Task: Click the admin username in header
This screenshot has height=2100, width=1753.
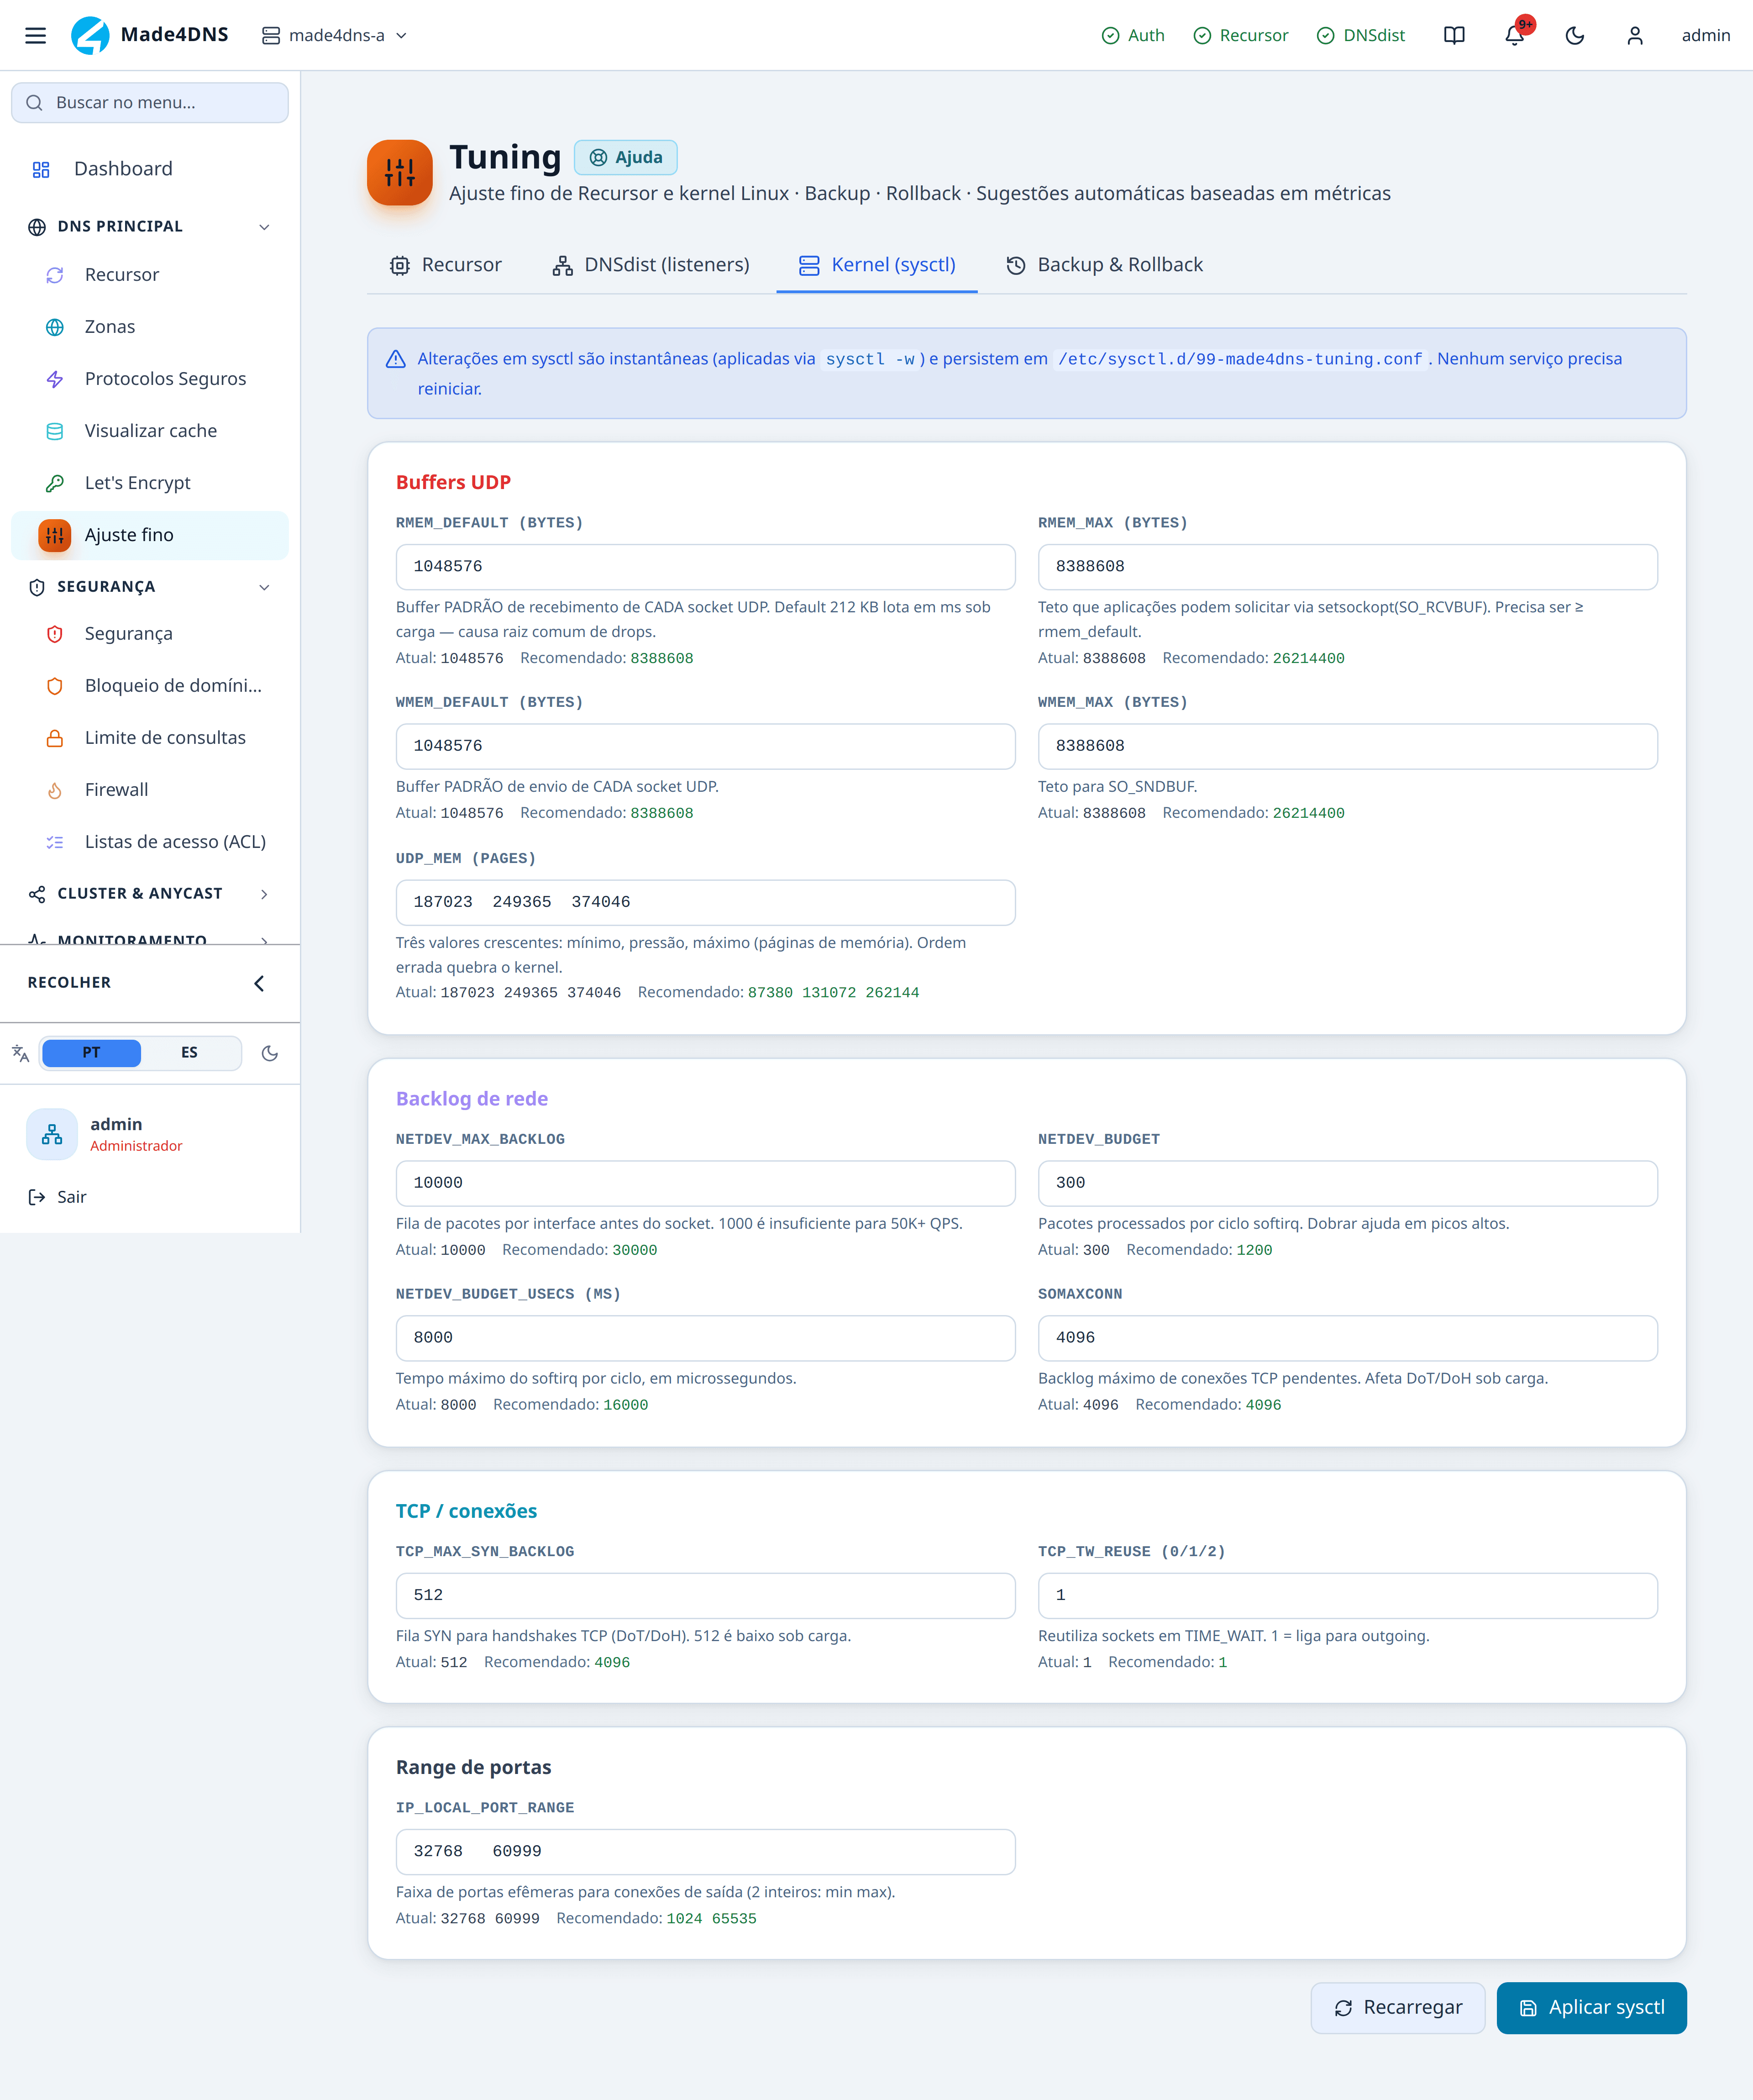Action: [x=1706, y=35]
